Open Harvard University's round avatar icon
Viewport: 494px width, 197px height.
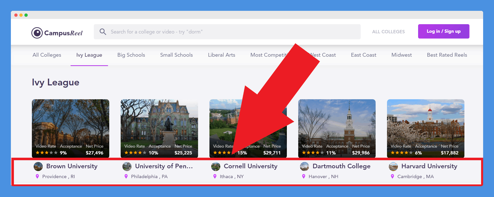click(x=393, y=167)
